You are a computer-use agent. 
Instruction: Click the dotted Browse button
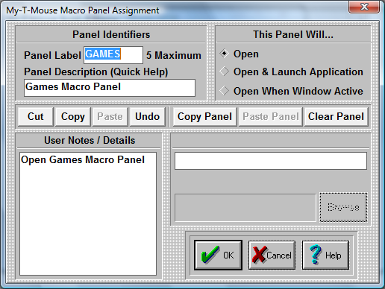point(343,207)
